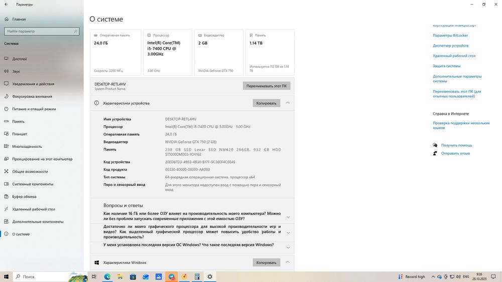The height and width of the screenshot is (282, 502).
Task: Show hidden tray icons chevron
Action: pos(433,276)
